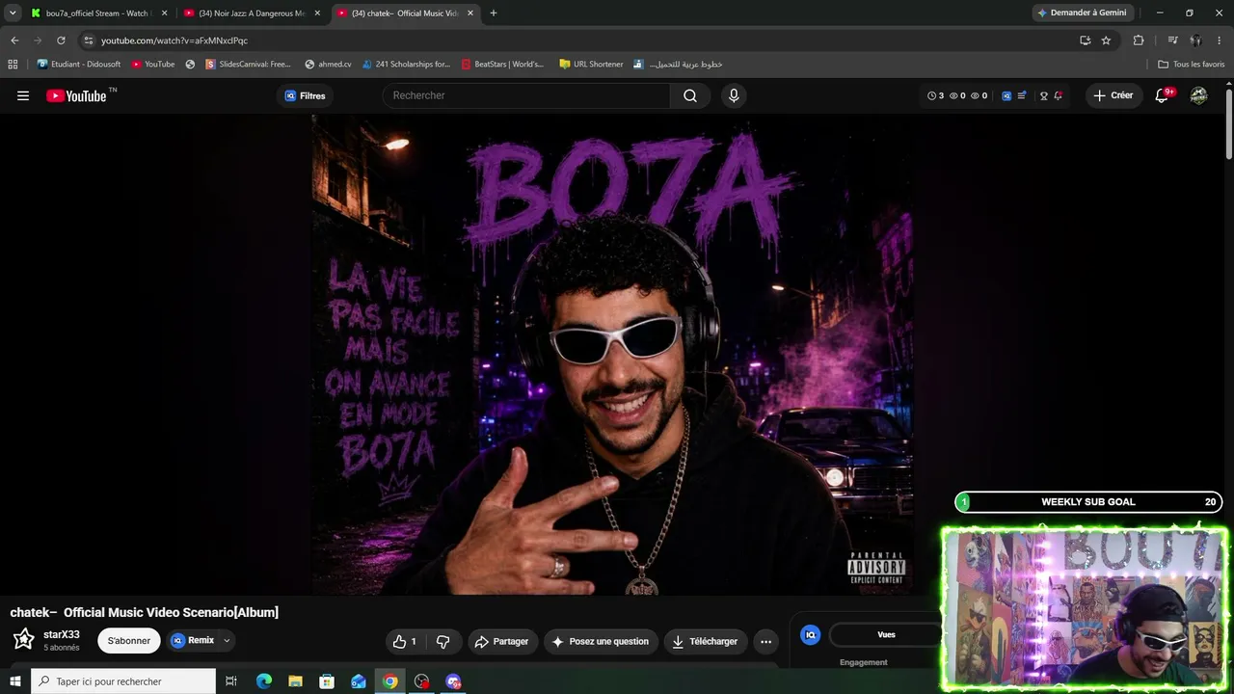The height and width of the screenshot is (694, 1234).
Task: Open the 241 Scholarships bookmark
Action: tap(406, 65)
